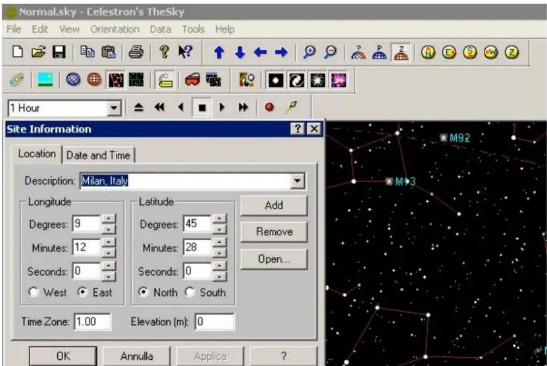The width and height of the screenshot is (547, 366).
Task: Select the West longitude radio button
Action: click(33, 292)
